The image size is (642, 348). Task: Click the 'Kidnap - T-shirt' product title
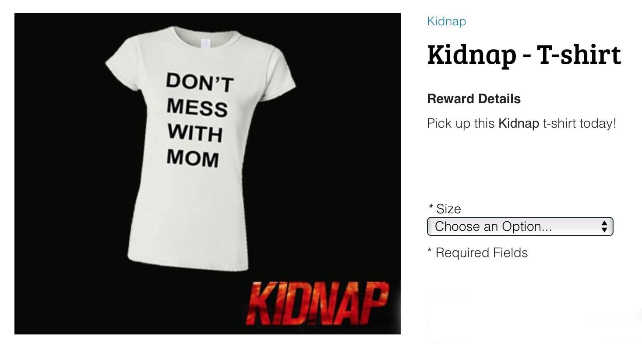(x=524, y=55)
